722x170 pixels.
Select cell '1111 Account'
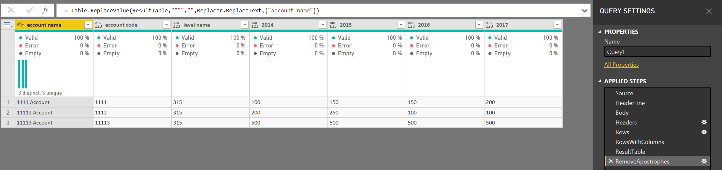pos(54,102)
